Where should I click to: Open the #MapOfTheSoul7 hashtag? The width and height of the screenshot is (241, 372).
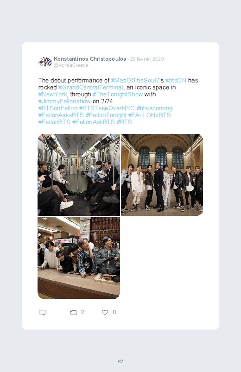click(135, 81)
